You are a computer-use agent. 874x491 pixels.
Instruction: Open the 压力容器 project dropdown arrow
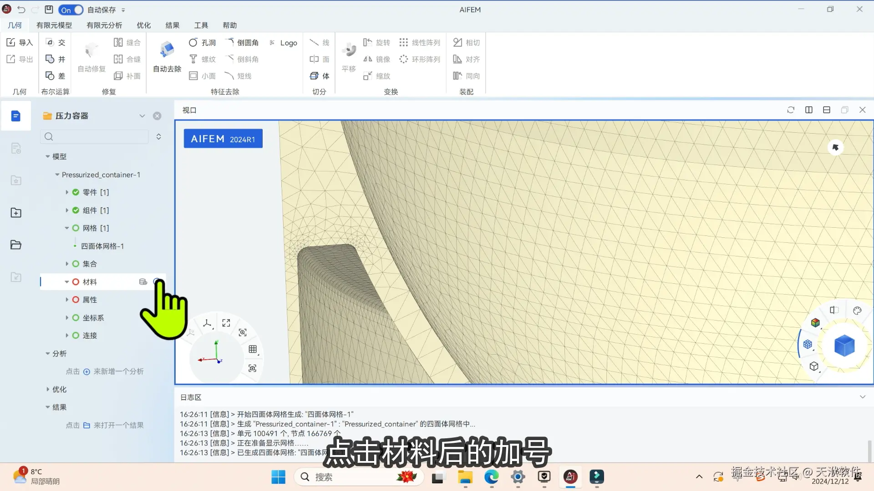[x=142, y=116]
